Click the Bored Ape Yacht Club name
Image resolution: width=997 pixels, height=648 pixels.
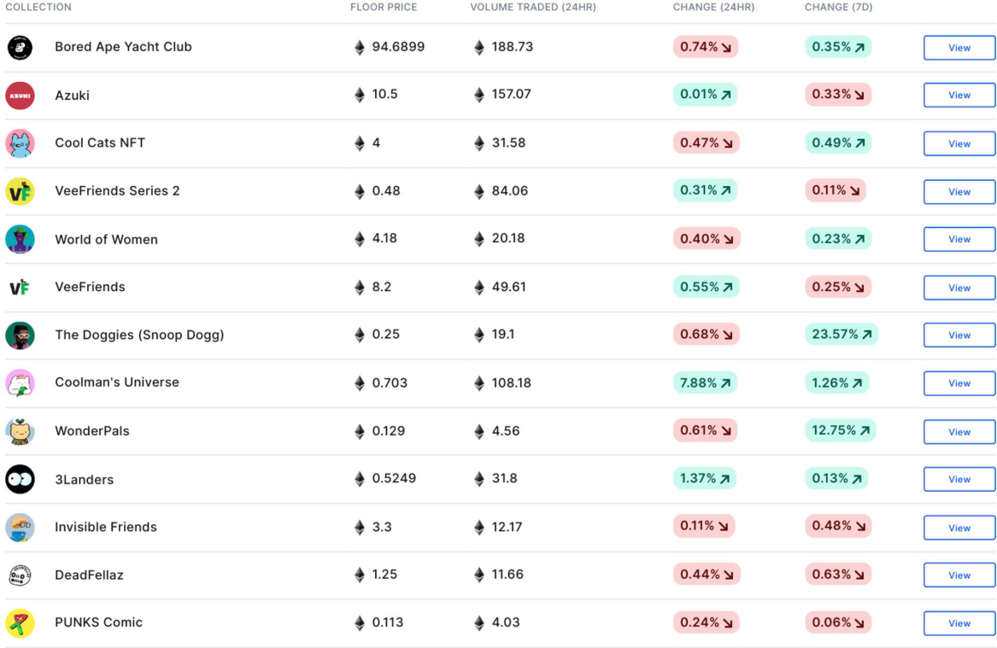click(x=123, y=47)
